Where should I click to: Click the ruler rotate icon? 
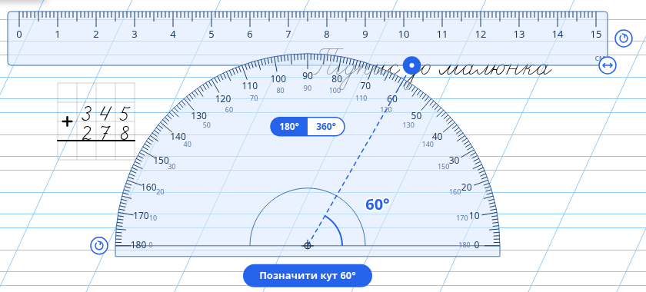point(624,38)
